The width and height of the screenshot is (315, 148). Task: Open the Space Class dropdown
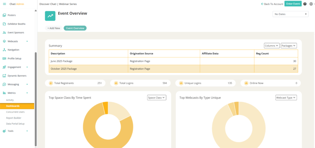(157, 97)
